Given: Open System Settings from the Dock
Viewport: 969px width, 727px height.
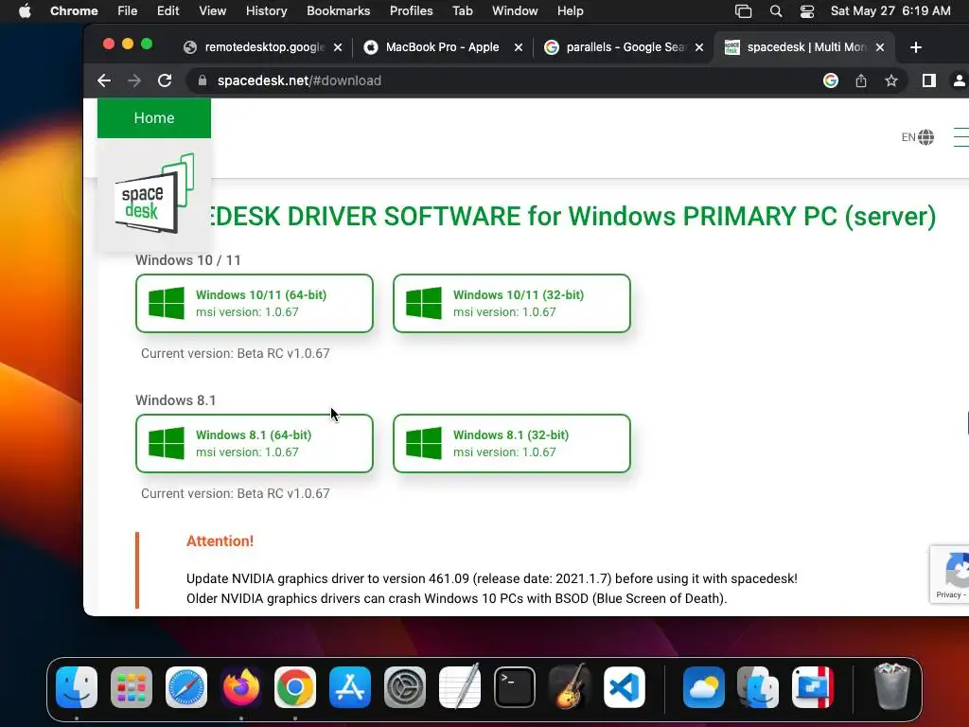Looking at the screenshot, I should click(405, 687).
